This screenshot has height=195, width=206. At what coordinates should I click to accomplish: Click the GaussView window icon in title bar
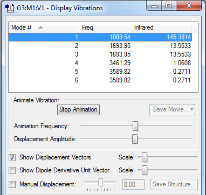click(10, 8)
